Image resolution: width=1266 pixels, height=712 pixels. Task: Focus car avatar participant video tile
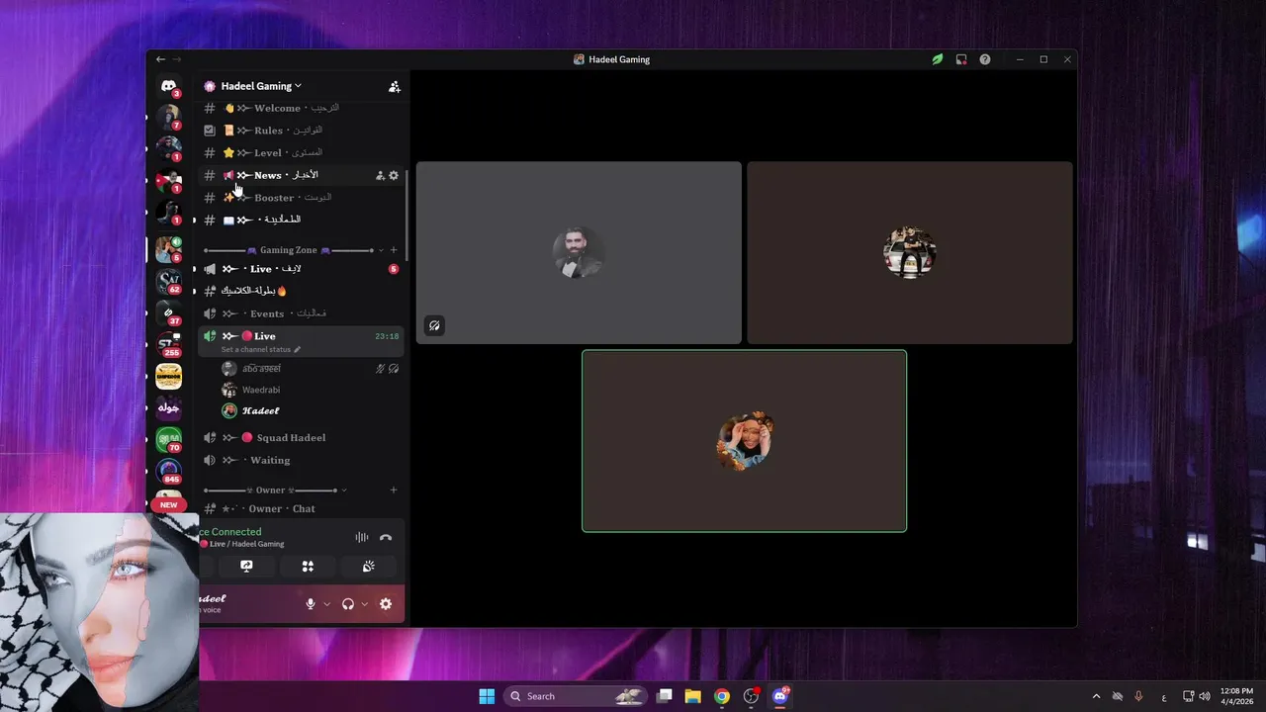click(910, 253)
